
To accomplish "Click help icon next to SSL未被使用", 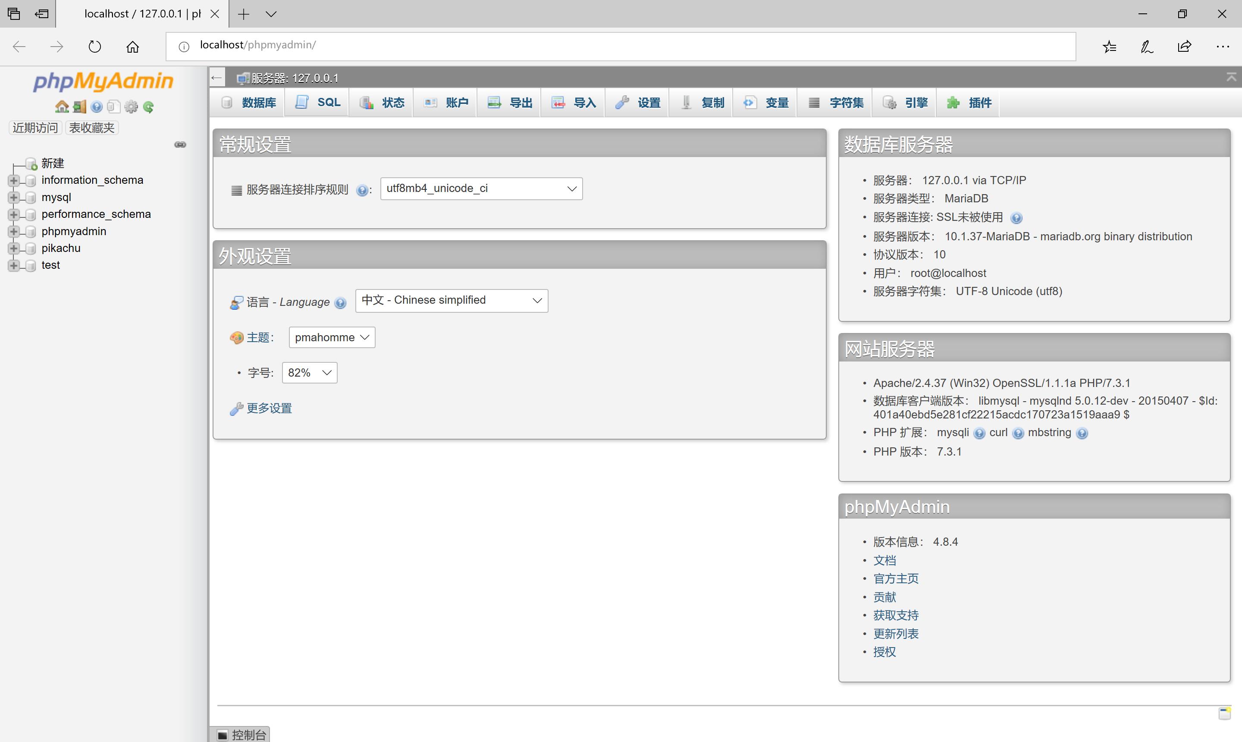I will tap(1018, 217).
